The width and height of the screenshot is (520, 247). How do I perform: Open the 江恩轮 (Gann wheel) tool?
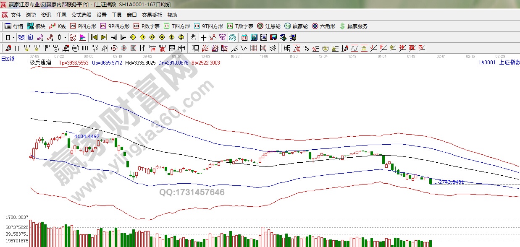268,26
